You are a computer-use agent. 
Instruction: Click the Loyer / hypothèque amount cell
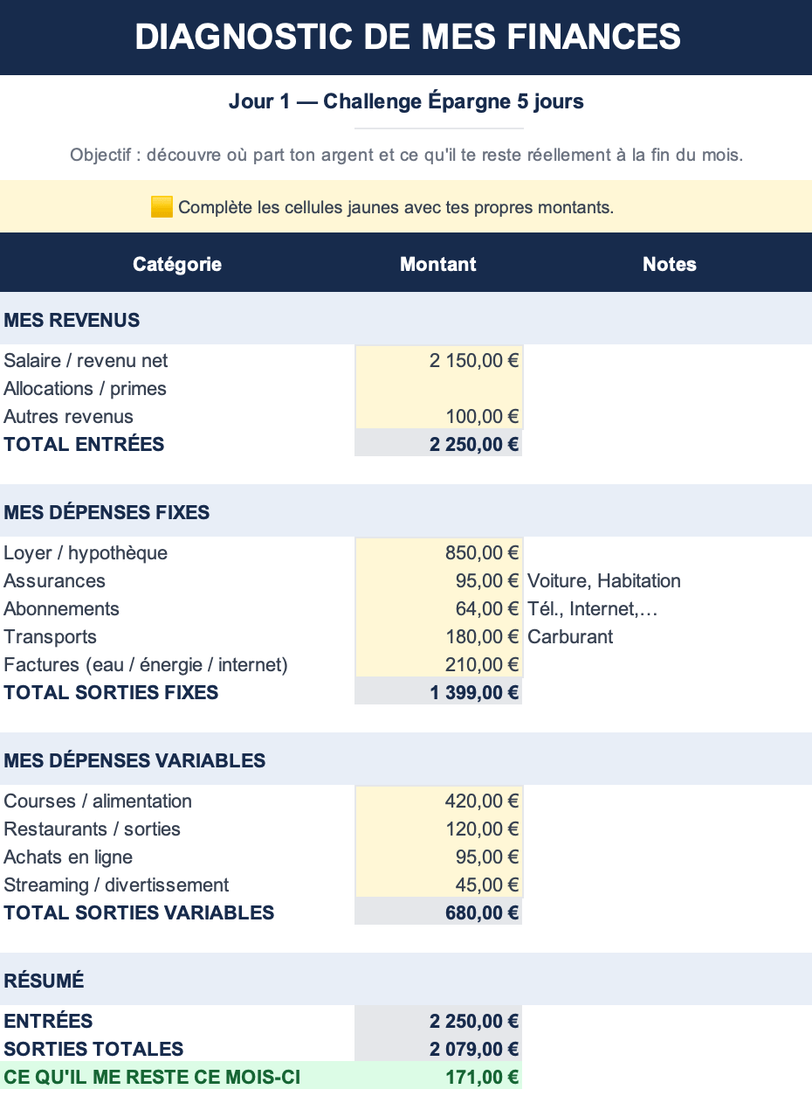(x=438, y=552)
